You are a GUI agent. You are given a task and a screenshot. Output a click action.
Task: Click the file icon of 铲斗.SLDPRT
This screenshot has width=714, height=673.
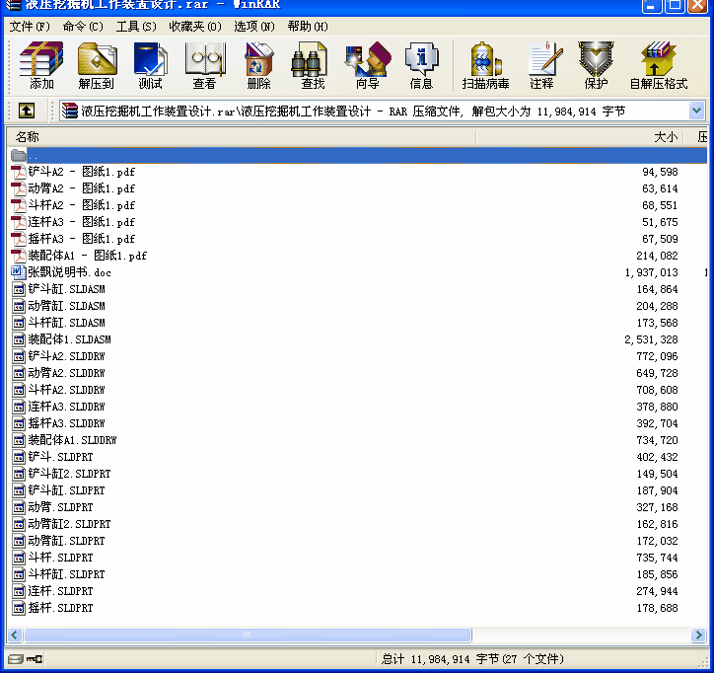18,457
